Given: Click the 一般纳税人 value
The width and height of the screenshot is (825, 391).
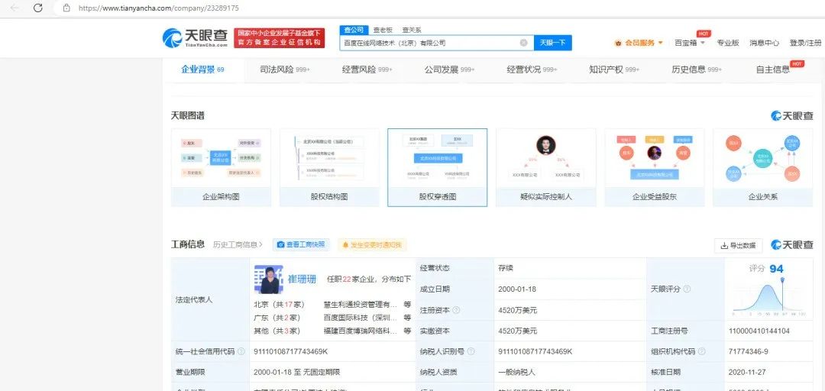Looking at the screenshot, I should [x=516, y=372].
